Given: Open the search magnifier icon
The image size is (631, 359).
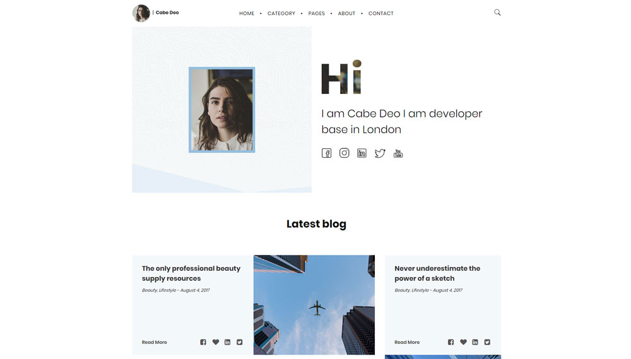Looking at the screenshot, I should (x=497, y=13).
